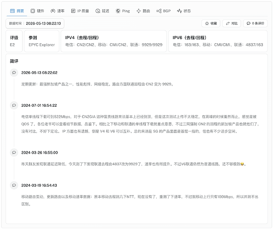This screenshot has height=230, width=273.
Task: Click the timestamp 2026-05-13 08:22:02
Action: 40,73
